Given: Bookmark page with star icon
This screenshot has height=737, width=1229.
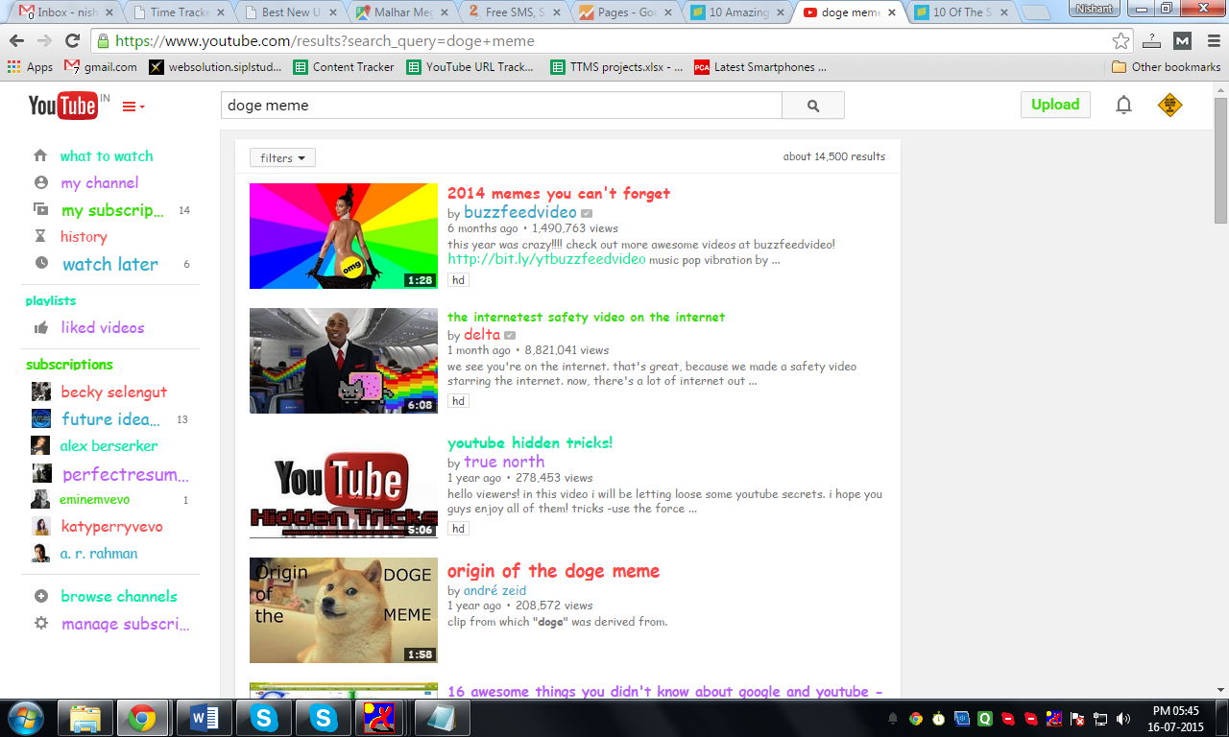Looking at the screenshot, I should click(x=1121, y=41).
